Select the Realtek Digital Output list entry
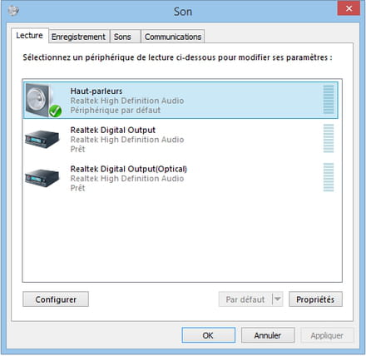 tap(181, 139)
